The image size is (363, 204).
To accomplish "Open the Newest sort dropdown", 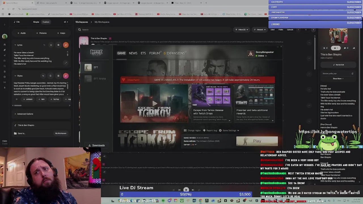I will pyautogui.click(x=260, y=30).
